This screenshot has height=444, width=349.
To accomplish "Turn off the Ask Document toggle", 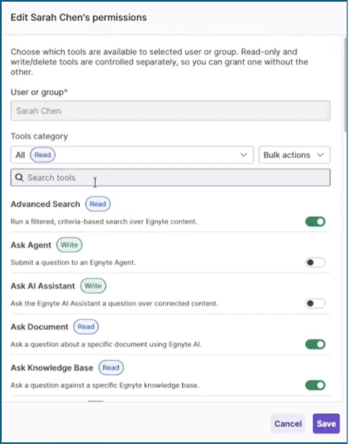I will [x=315, y=344].
